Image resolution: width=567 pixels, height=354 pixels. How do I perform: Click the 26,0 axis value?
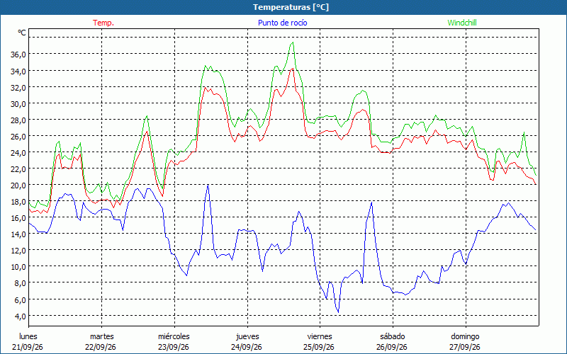[18, 137]
